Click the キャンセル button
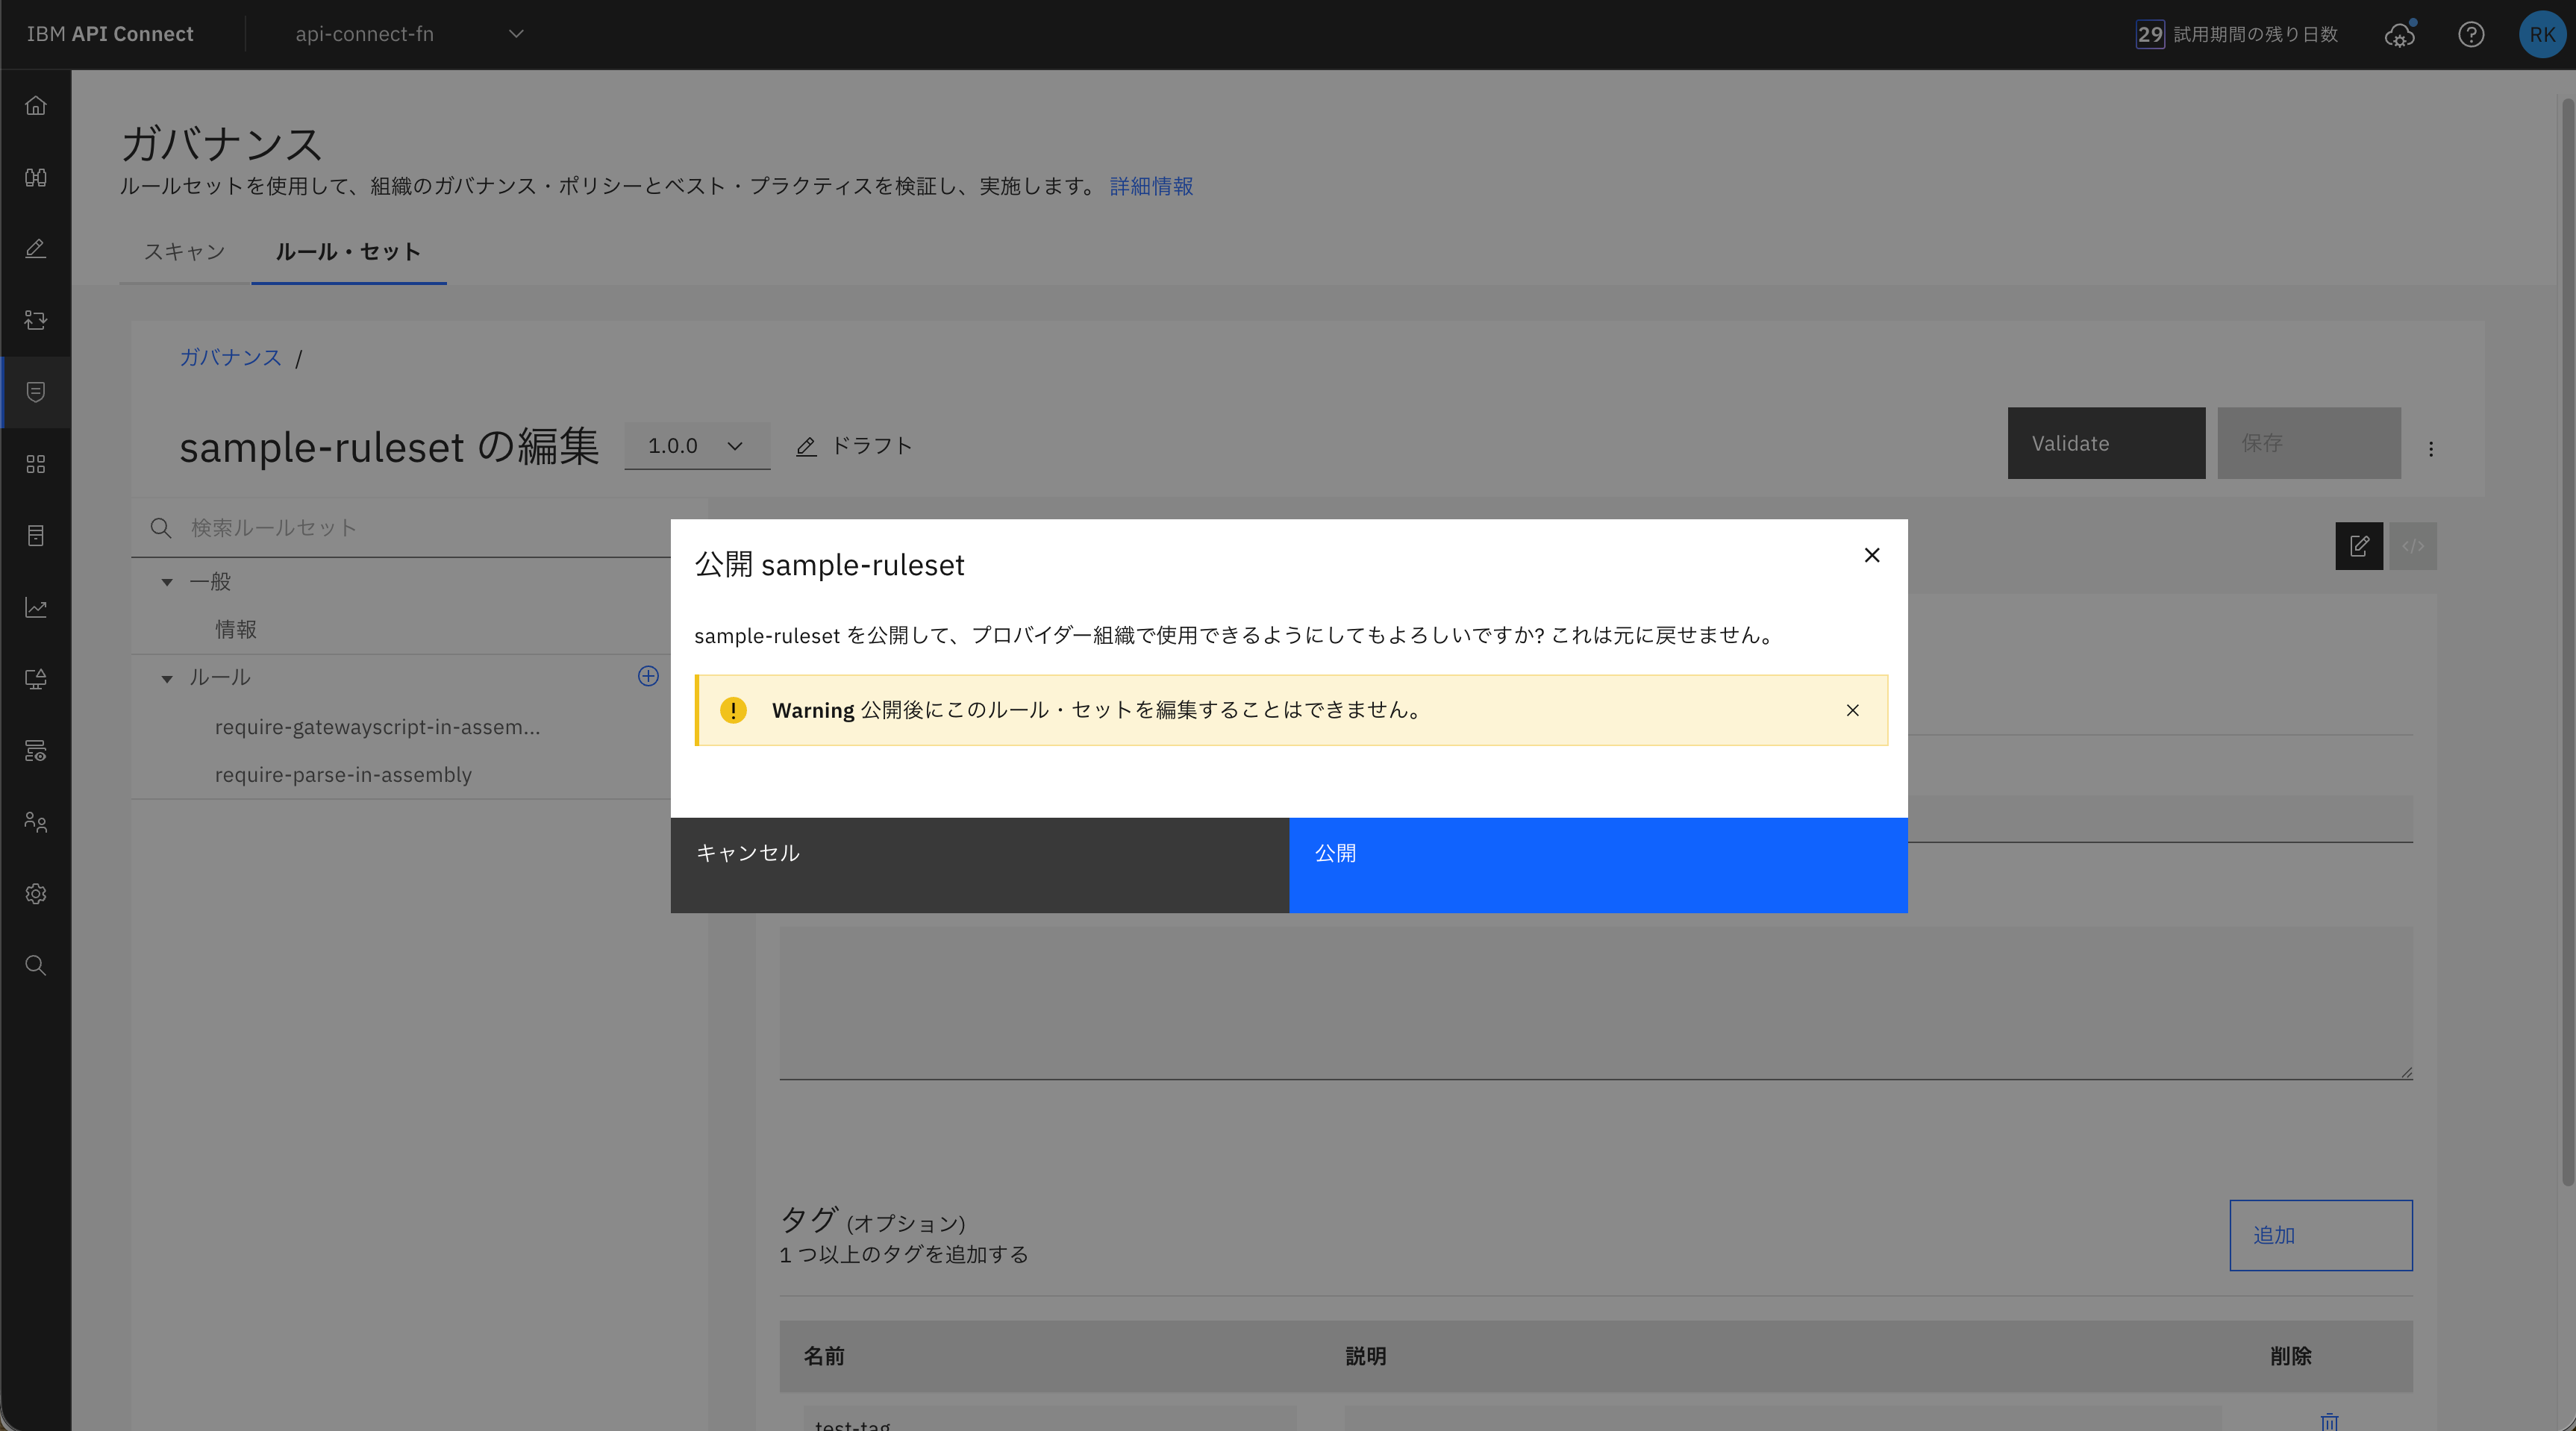Viewport: 2576px width, 1431px height. 979,865
